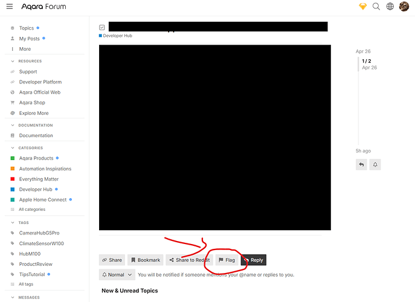Collapse the Resources section
The height and width of the screenshot is (302, 415).
pos(30,61)
